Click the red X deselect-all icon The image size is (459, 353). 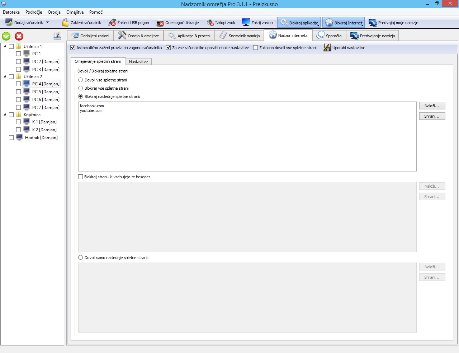pos(19,36)
